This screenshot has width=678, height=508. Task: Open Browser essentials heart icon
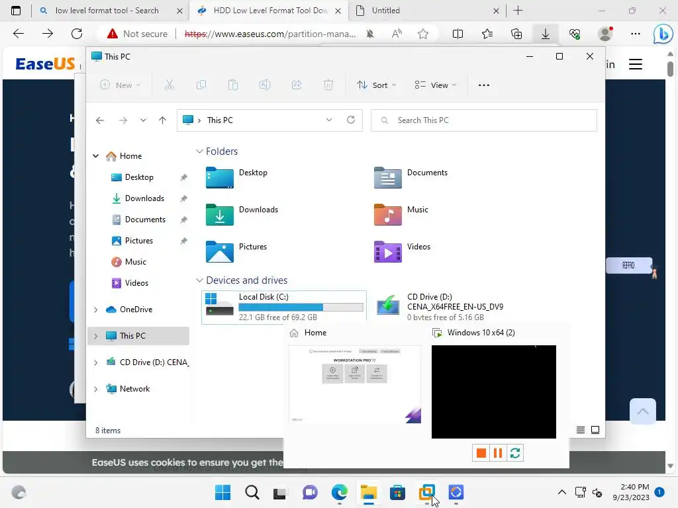point(575,34)
